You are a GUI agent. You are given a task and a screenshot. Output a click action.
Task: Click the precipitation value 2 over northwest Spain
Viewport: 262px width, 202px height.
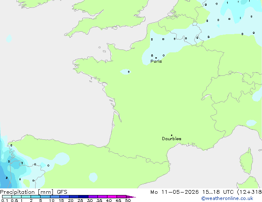tap(22, 163)
